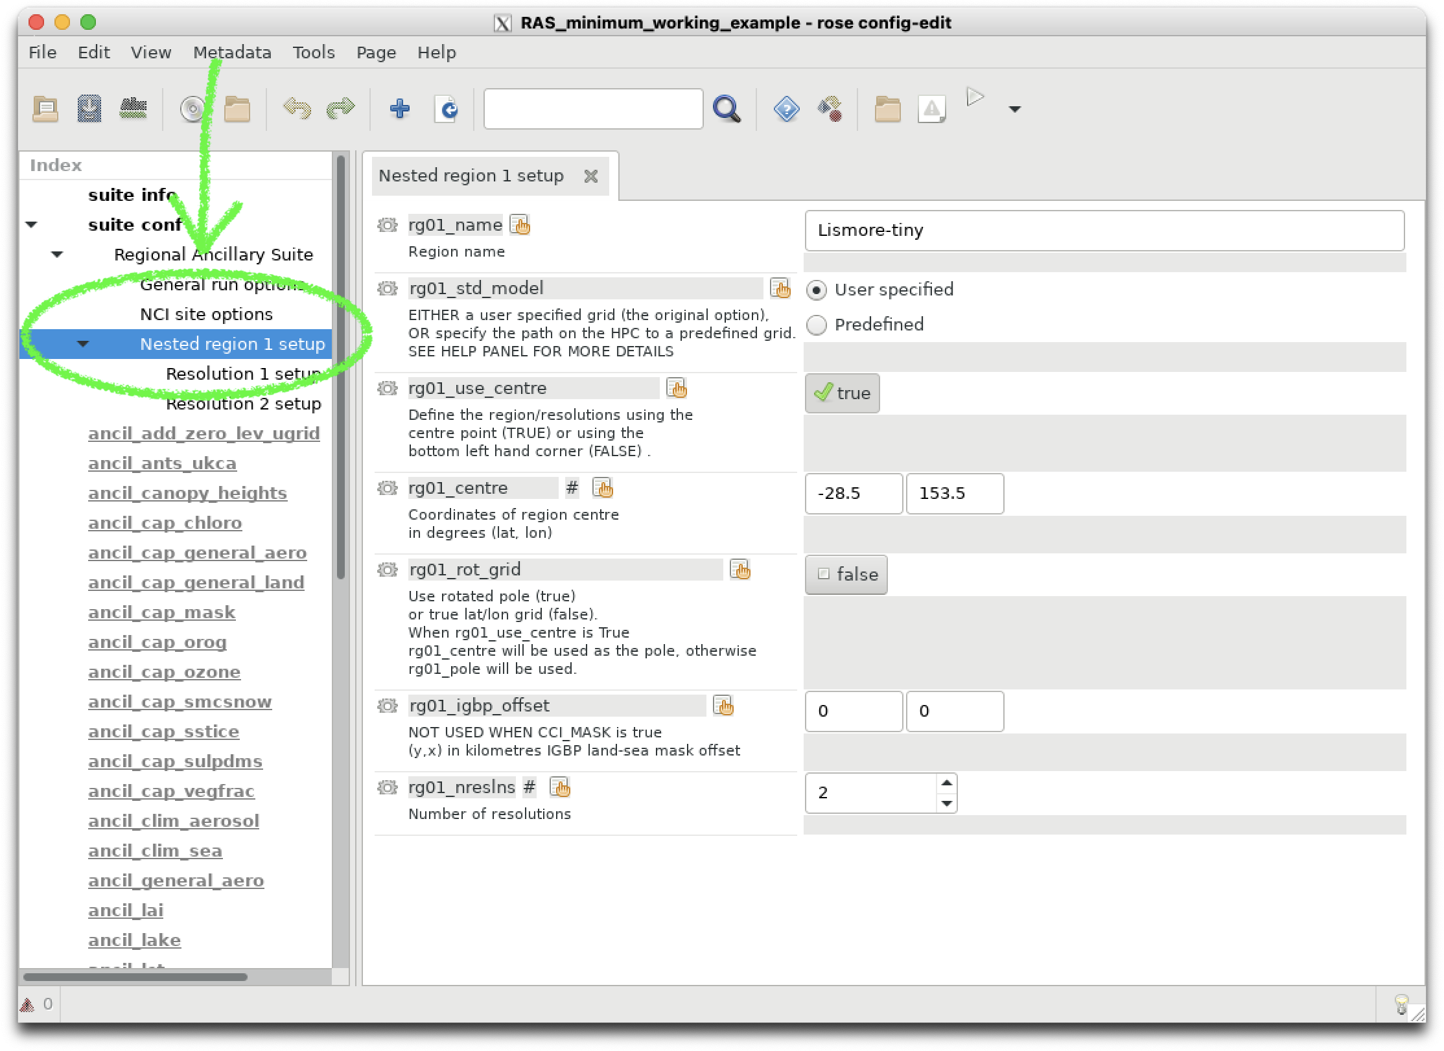Collapse the Nested region 1 setup node
Image resolution: width=1444 pixels, height=1051 pixels.
click(83, 344)
